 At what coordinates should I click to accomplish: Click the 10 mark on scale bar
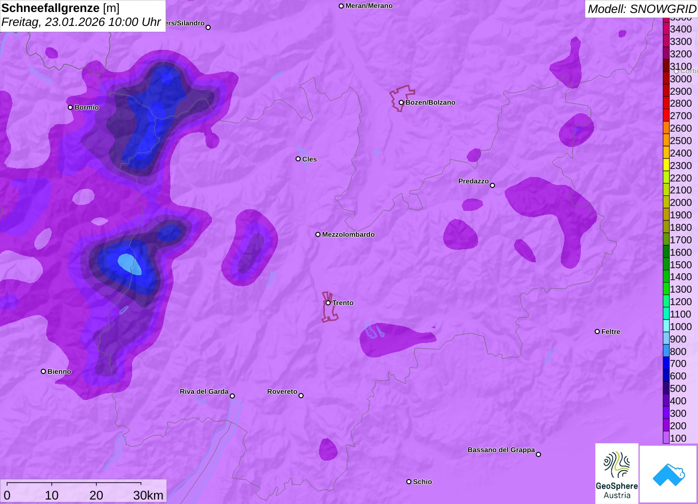(52, 495)
